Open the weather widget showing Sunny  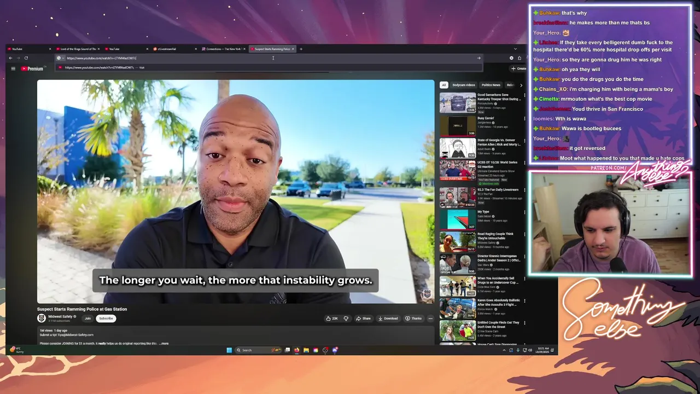point(16,350)
